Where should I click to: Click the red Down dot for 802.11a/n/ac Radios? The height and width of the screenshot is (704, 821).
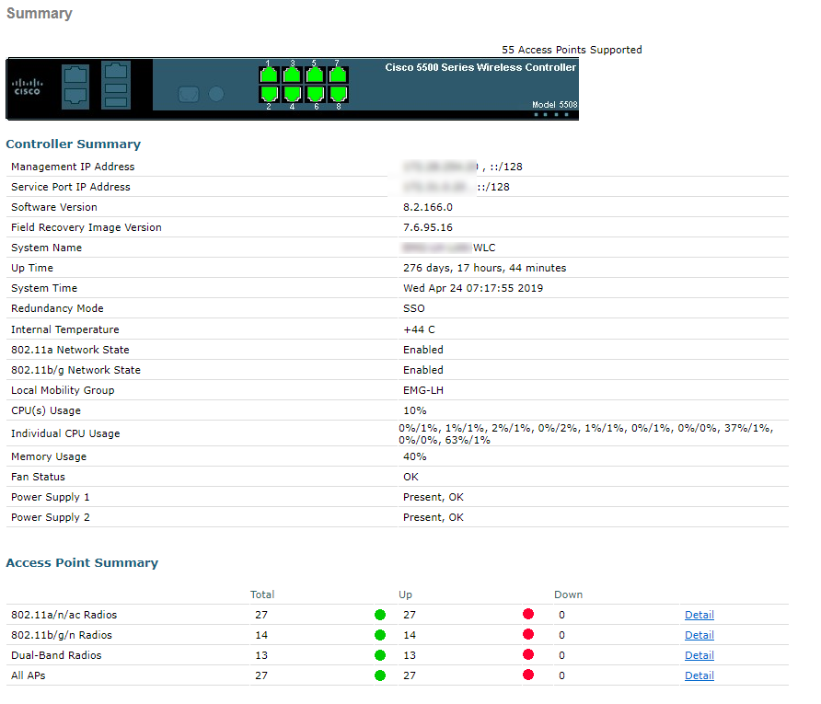coord(528,614)
